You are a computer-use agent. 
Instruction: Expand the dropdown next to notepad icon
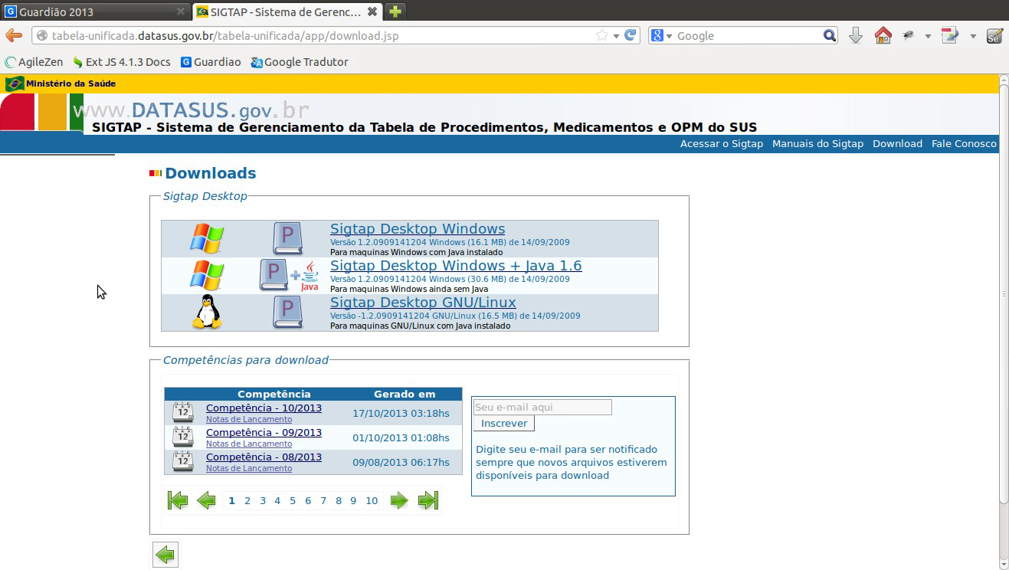click(x=973, y=36)
